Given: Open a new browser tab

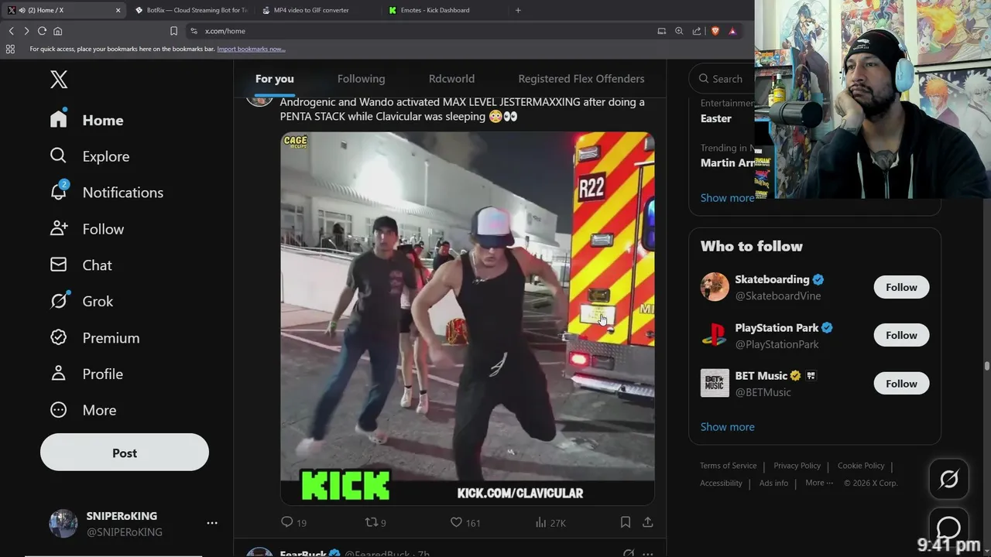Looking at the screenshot, I should click(x=518, y=10).
